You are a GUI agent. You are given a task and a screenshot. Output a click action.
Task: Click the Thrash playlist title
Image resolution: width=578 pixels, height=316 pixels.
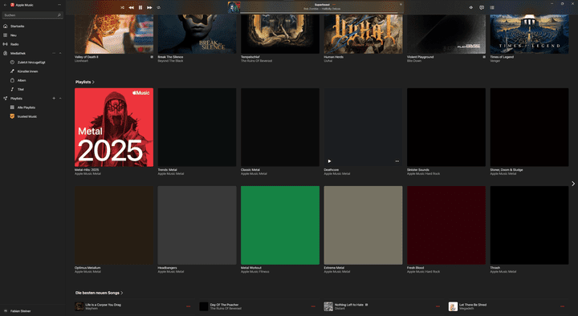tap(495, 268)
